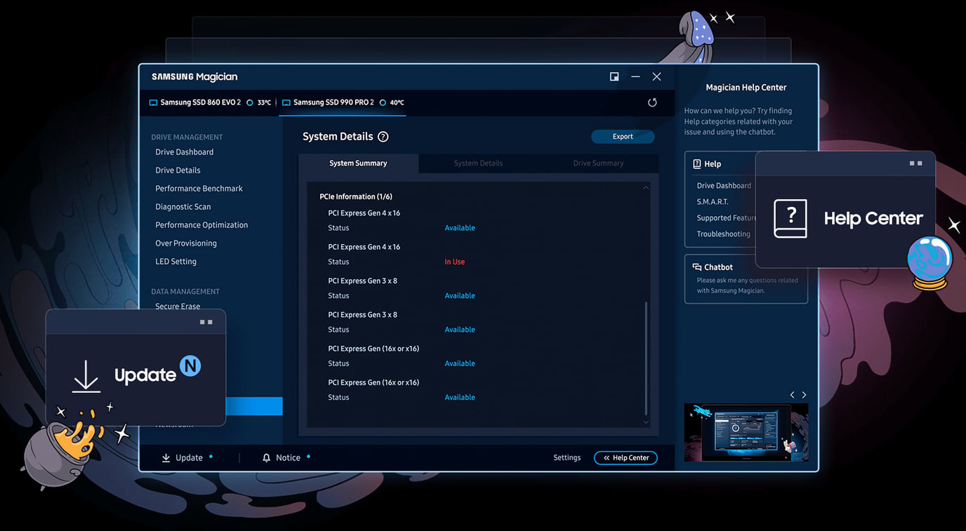The image size is (966, 531).
Task: Click the Magician Help Center title
Action: point(746,88)
